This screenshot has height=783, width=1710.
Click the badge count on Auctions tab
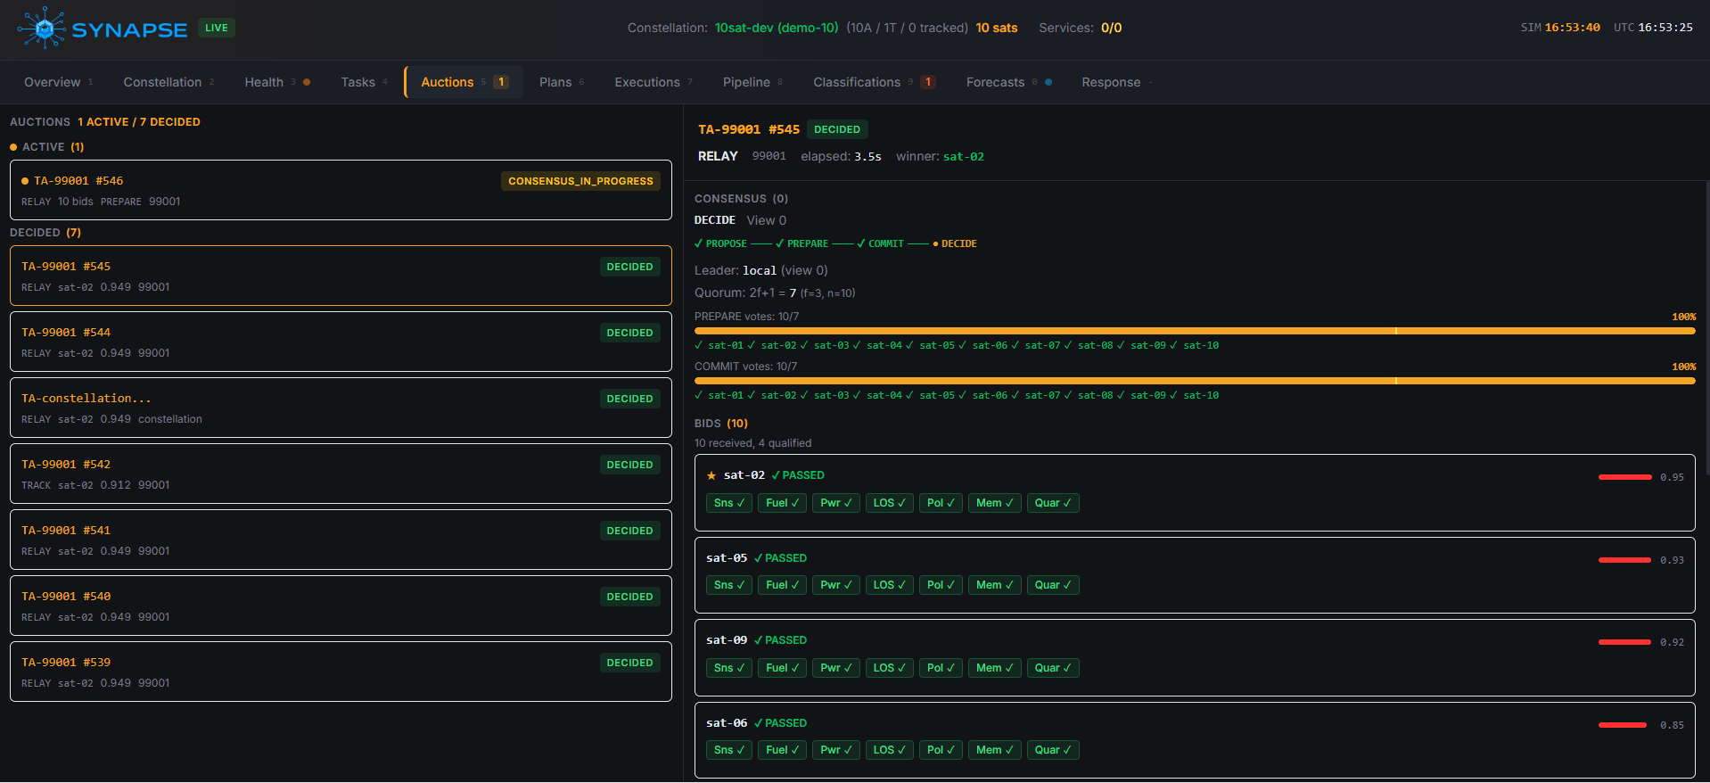point(501,82)
